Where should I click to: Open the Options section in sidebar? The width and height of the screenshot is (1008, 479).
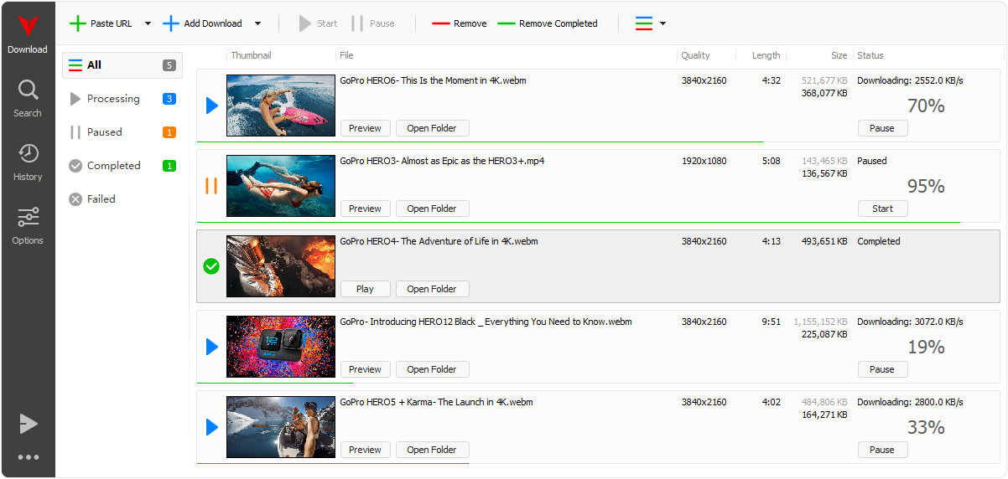point(28,226)
